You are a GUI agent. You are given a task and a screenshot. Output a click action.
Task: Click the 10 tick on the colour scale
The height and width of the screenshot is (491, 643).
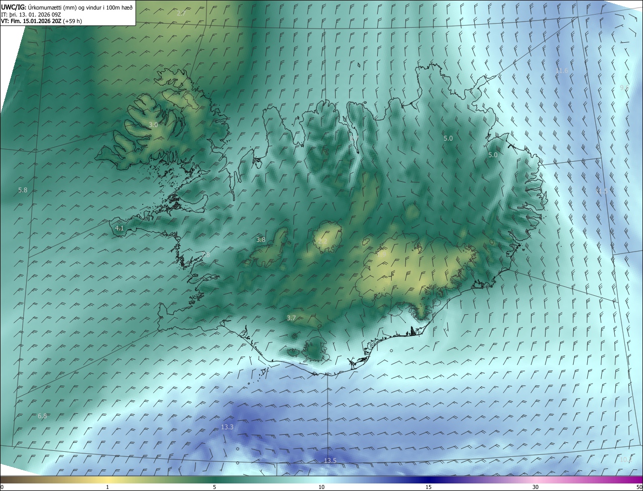pos(321,487)
